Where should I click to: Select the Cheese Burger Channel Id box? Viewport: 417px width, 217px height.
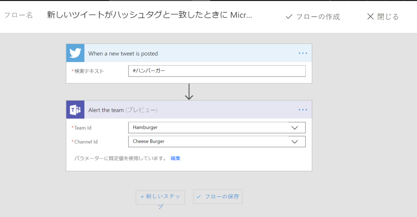click(x=217, y=141)
